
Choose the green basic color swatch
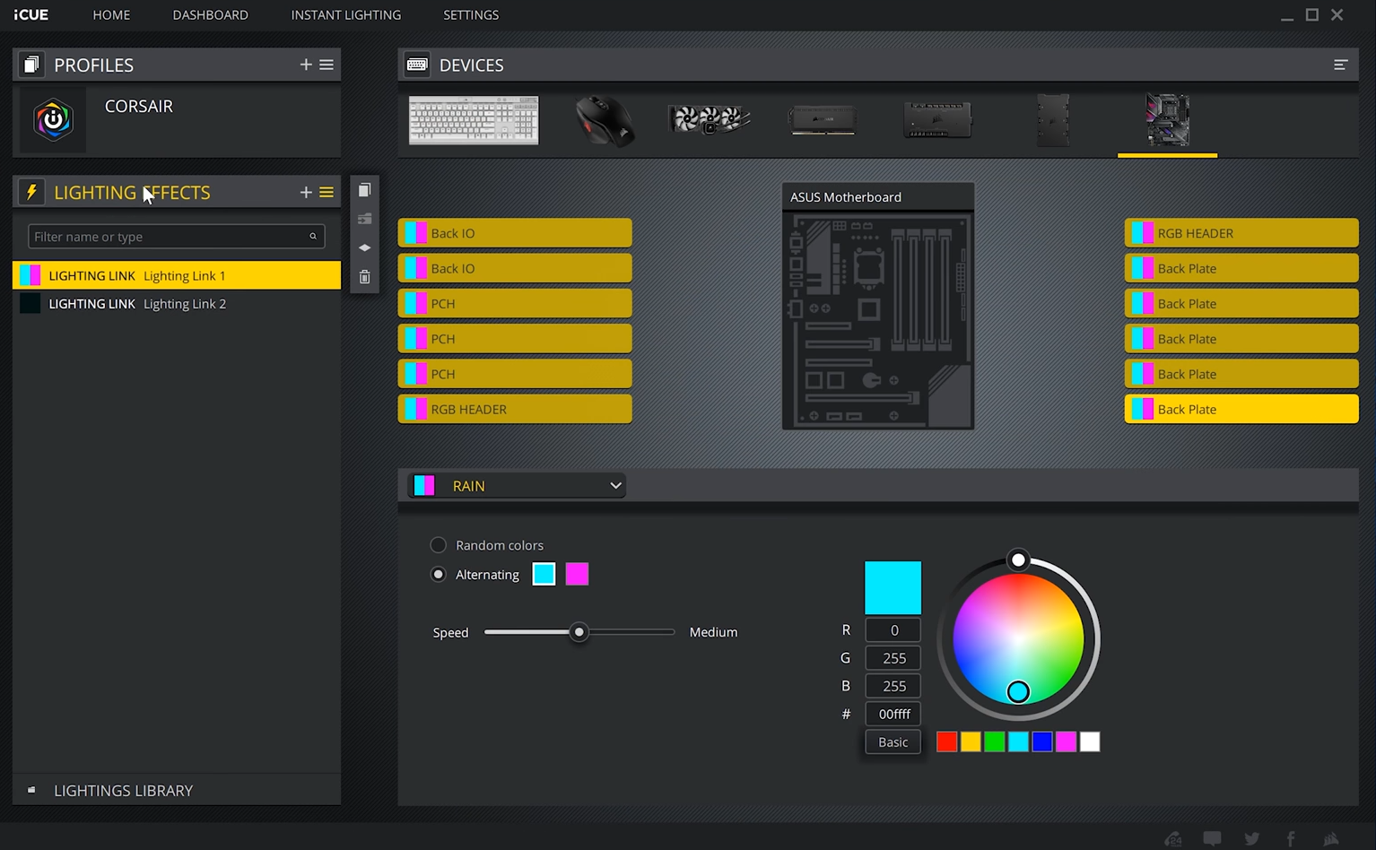tap(994, 742)
